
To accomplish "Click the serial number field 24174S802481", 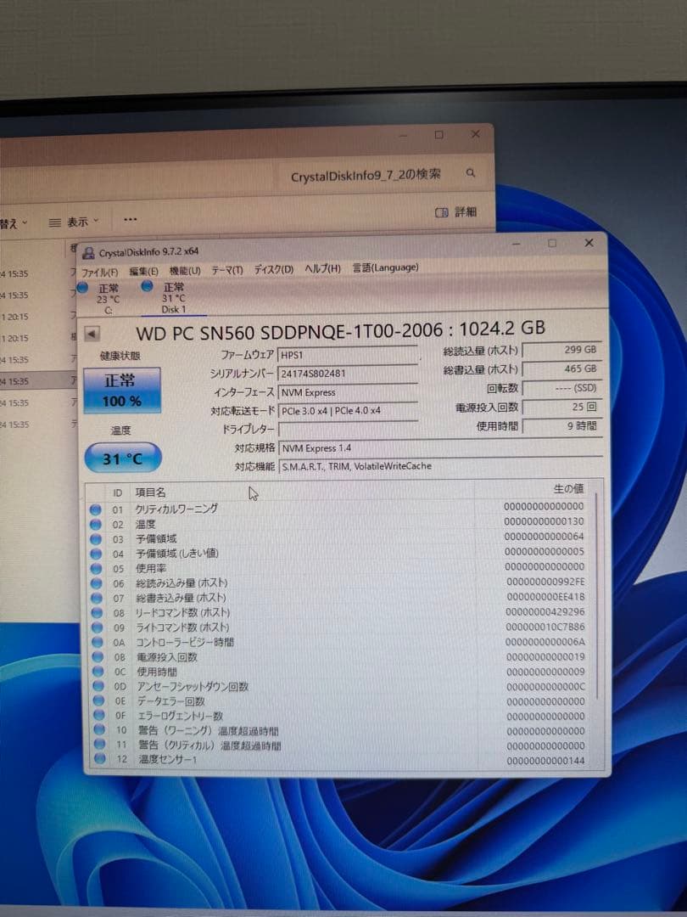I will (349, 373).
